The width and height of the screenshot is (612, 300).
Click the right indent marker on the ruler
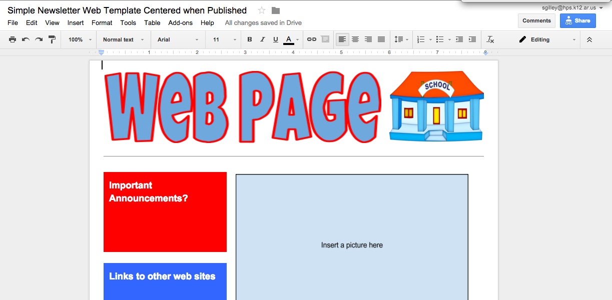pos(485,53)
